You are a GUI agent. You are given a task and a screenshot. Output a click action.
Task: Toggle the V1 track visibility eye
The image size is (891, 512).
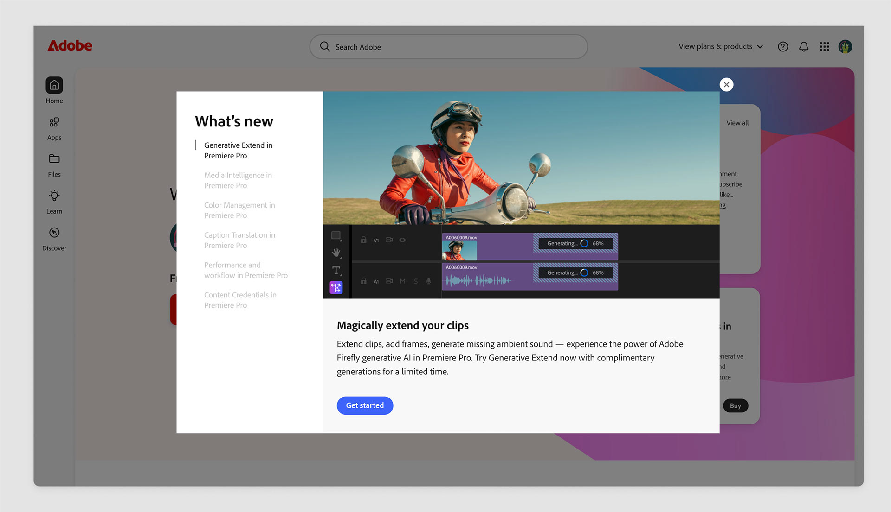point(402,240)
